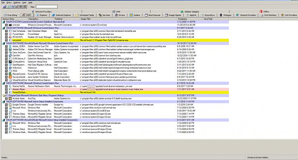Click registry icon of SafeBoot AlternateShell key

point(4,22)
